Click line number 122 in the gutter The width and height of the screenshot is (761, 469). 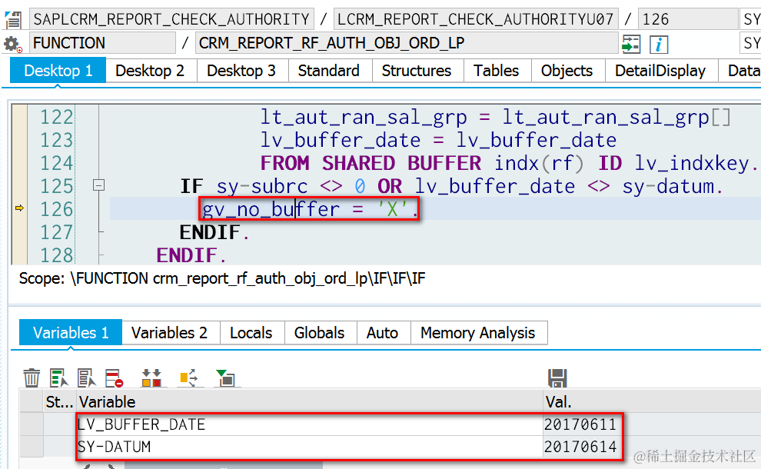coord(56,117)
